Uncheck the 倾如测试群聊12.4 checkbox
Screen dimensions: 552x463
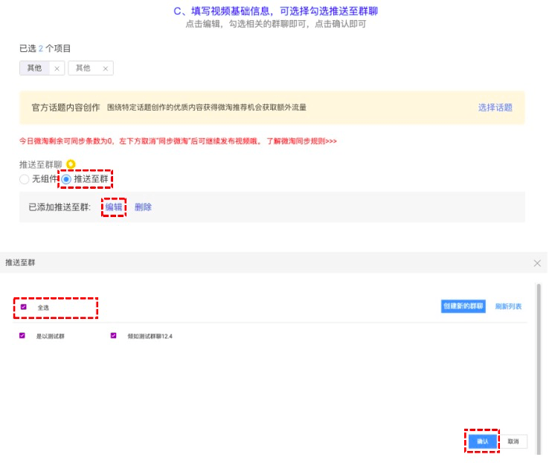click(113, 335)
